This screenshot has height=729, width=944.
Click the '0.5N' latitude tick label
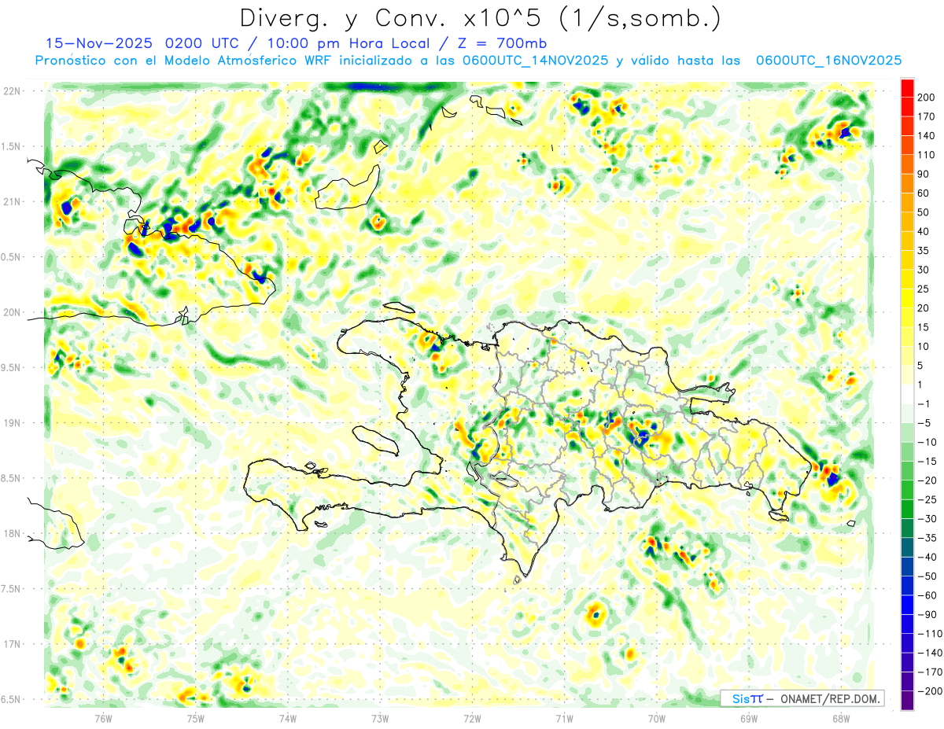point(12,257)
